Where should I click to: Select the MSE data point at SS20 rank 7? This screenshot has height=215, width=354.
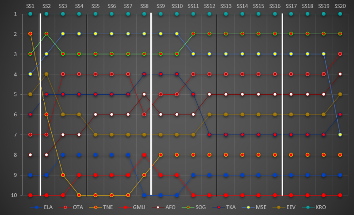(x=340, y=134)
